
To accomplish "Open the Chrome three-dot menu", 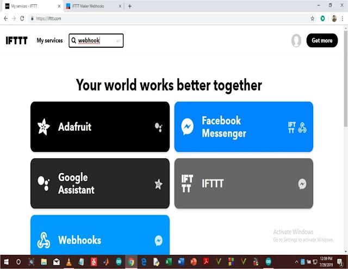I will (343, 18).
